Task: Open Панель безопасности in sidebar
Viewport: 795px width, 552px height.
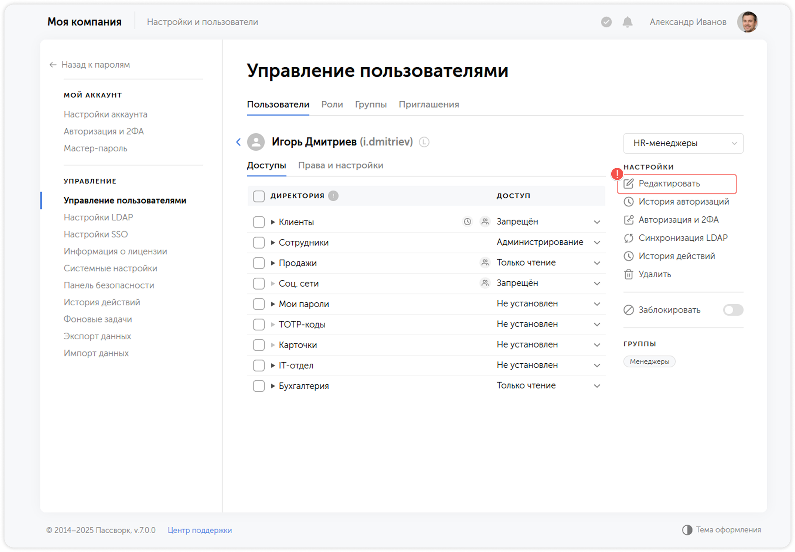Action: coord(109,286)
